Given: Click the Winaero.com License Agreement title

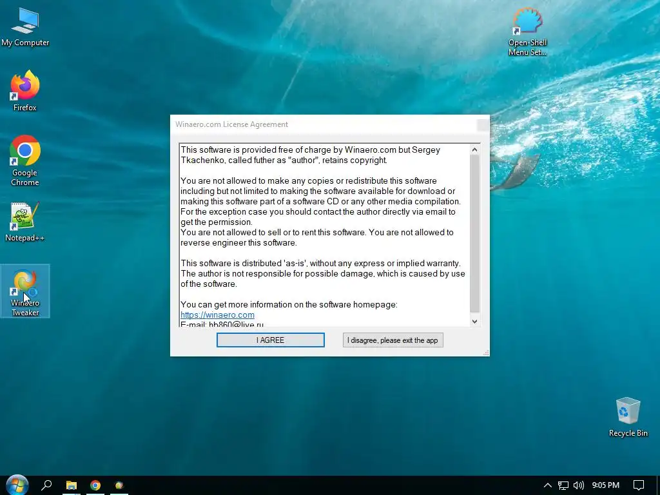Looking at the screenshot, I should 231,124.
